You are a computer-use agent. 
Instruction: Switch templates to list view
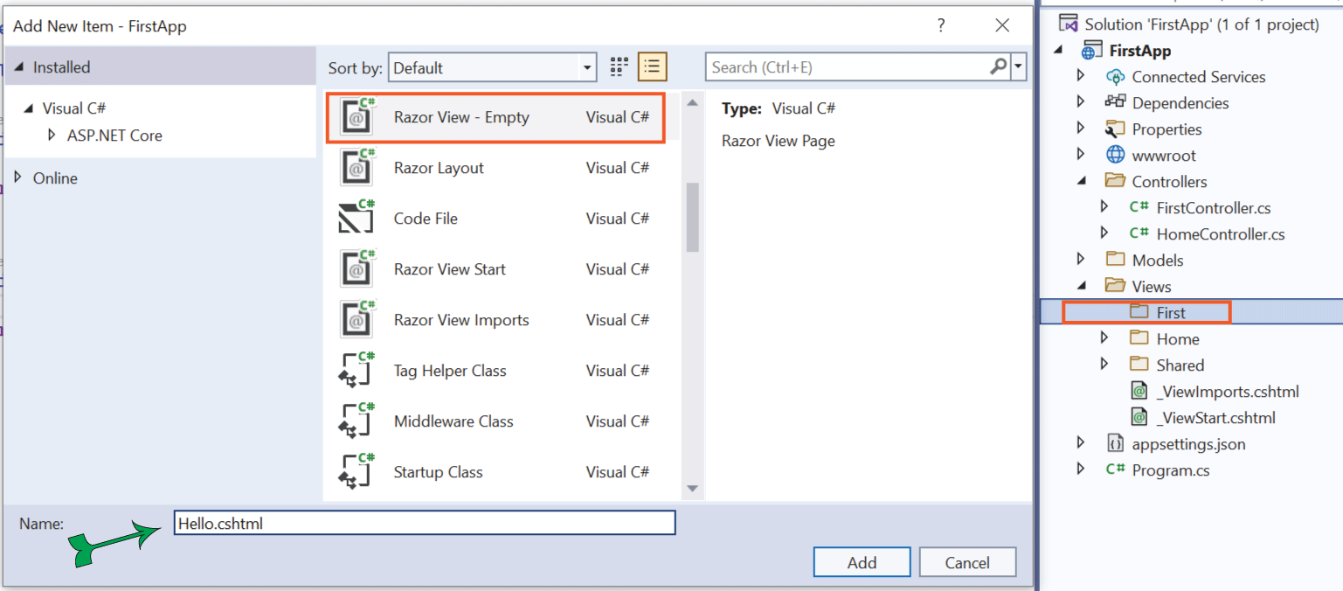point(653,66)
